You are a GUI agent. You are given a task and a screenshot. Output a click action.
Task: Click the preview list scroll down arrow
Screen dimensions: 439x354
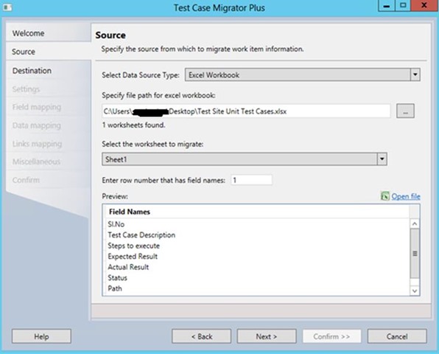click(x=415, y=291)
